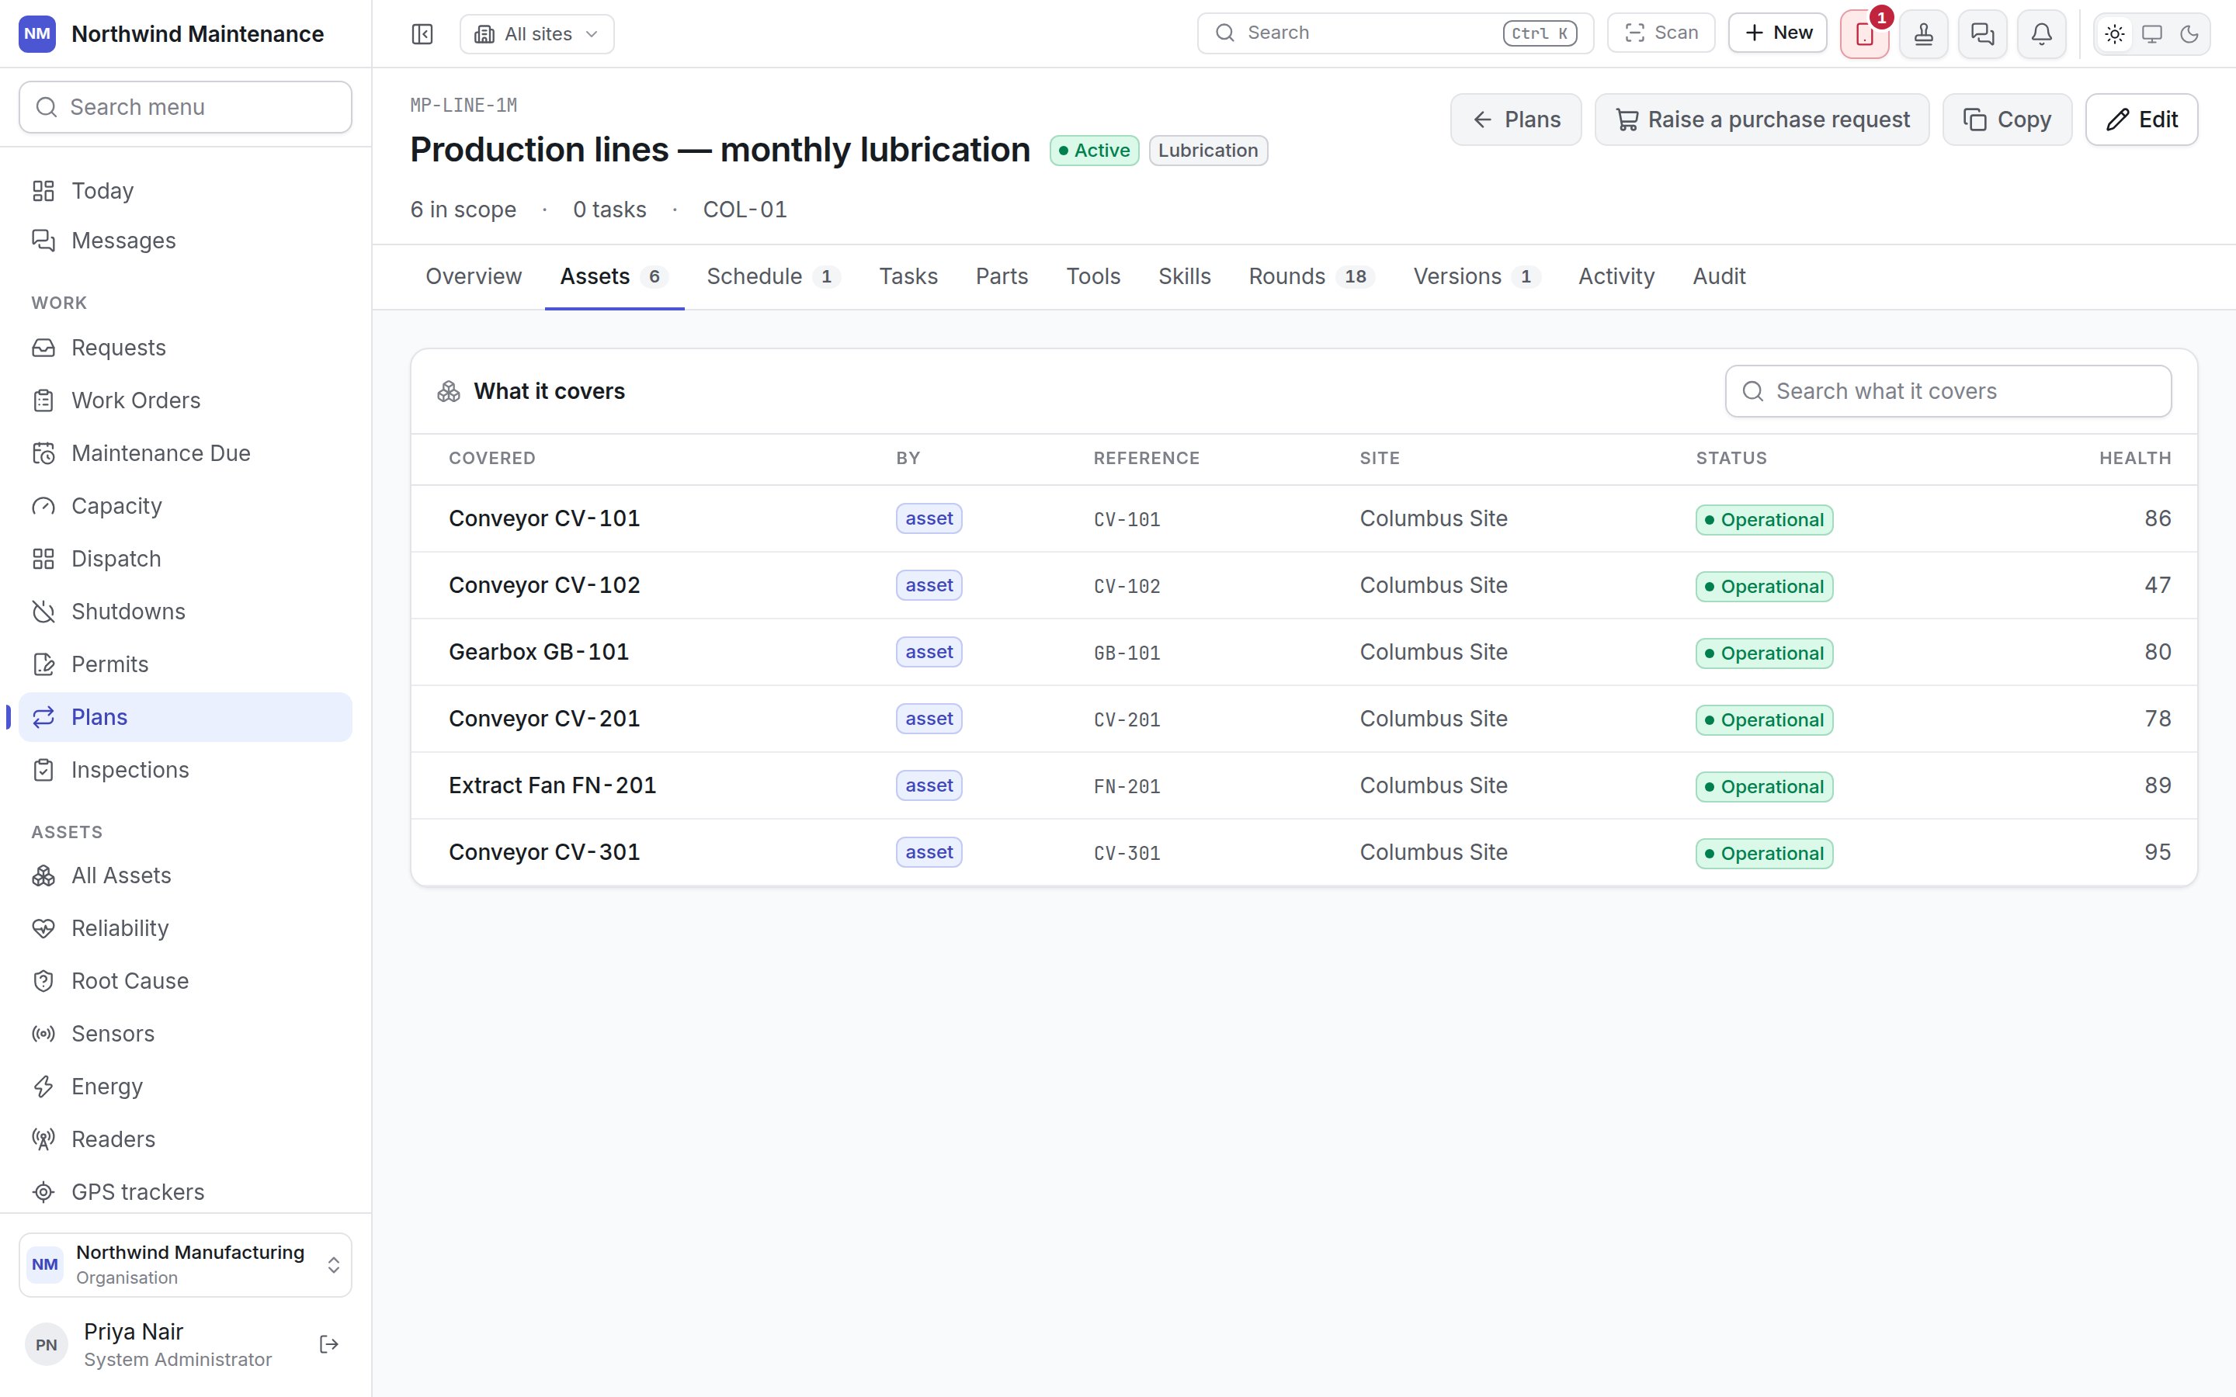Screen dimensions: 2236x1397
Task: Click Raise a purchase request
Action: pos(1762,120)
